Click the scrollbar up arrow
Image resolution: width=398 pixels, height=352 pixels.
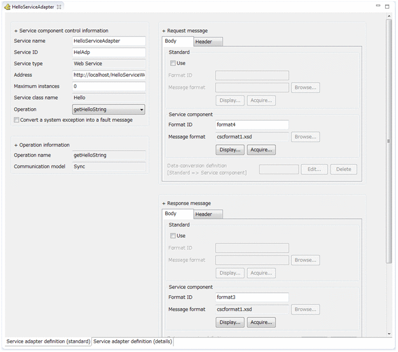pyautogui.click(x=389, y=16)
